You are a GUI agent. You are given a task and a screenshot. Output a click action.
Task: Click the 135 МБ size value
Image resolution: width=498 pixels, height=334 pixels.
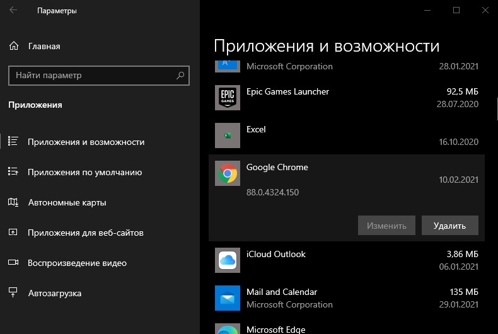(464, 292)
